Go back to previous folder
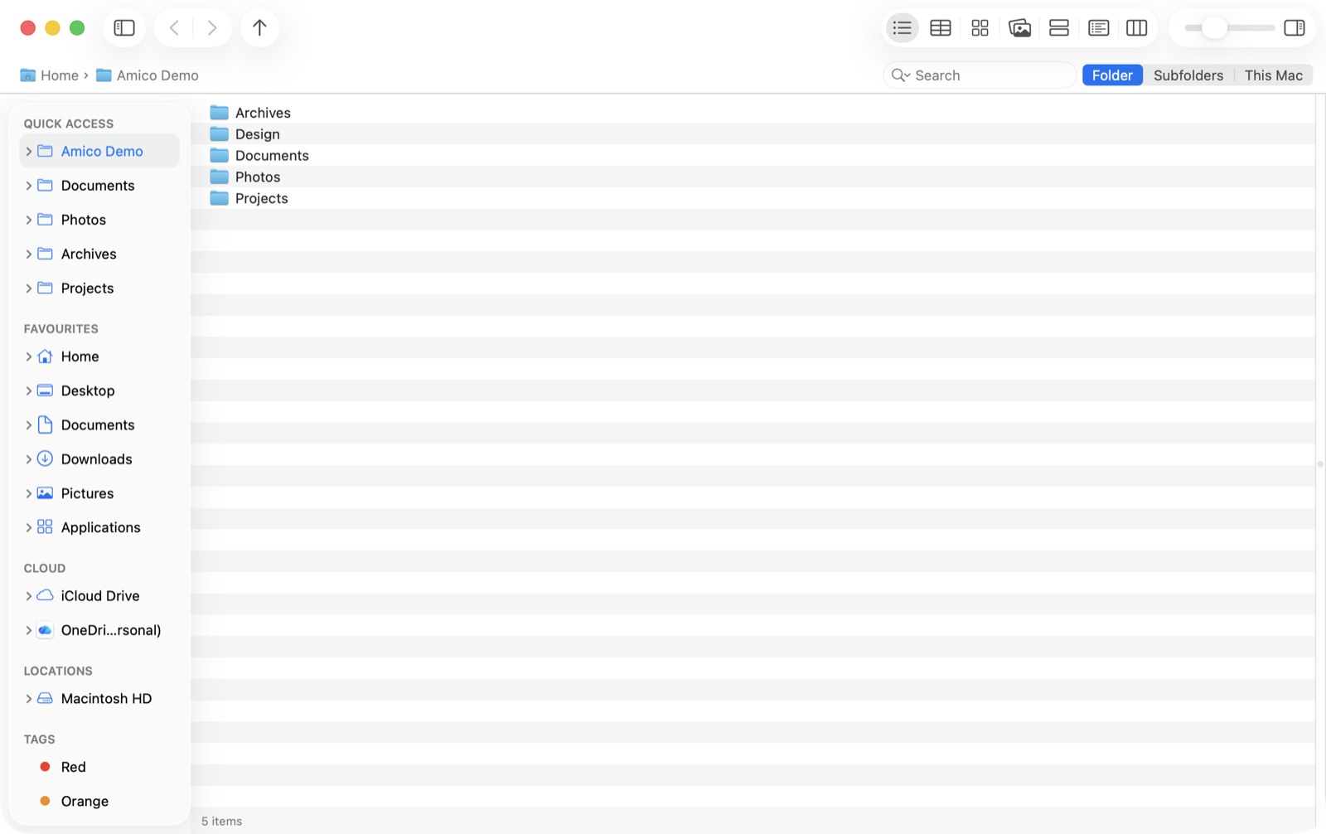Viewport: 1326px width, 834px height. click(174, 27)
